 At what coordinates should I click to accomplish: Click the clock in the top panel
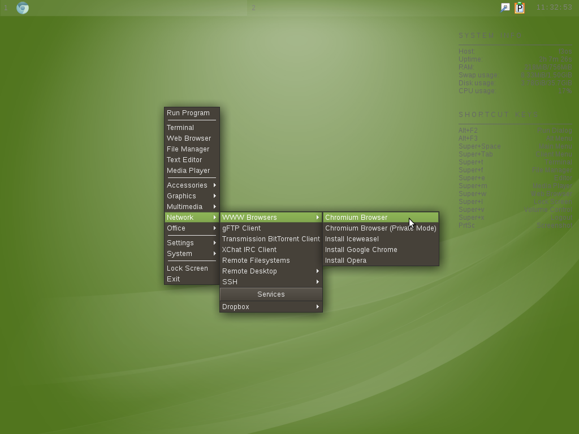(x=554, y=7)
